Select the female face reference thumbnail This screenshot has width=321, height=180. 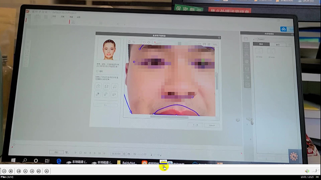point(109,49)
